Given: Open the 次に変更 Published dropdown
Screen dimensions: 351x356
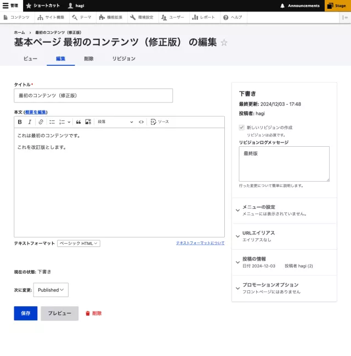Looking at the screenshot, I should (51, 290).
